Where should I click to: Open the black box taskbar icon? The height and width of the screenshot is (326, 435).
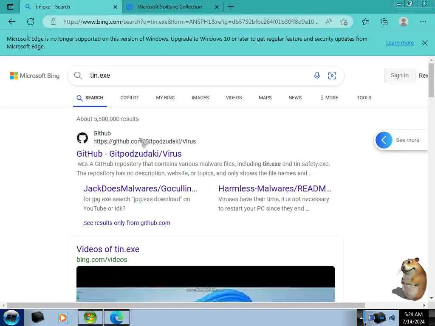tap(37, 318)
